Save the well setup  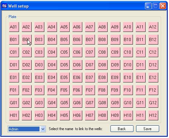147,129
